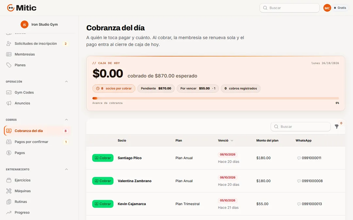Open the table filter funnel icon
The image size is (353, 220).
click(337, 126)
